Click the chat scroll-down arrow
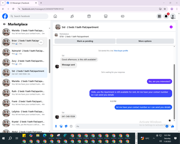This screenshot has width=180, height=144. (174, 121)
